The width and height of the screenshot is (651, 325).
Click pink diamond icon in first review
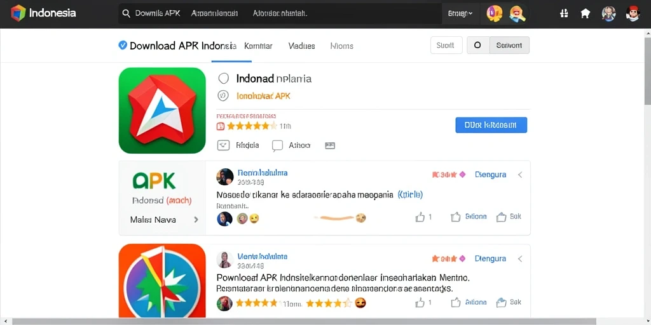[x=463, y=175]
